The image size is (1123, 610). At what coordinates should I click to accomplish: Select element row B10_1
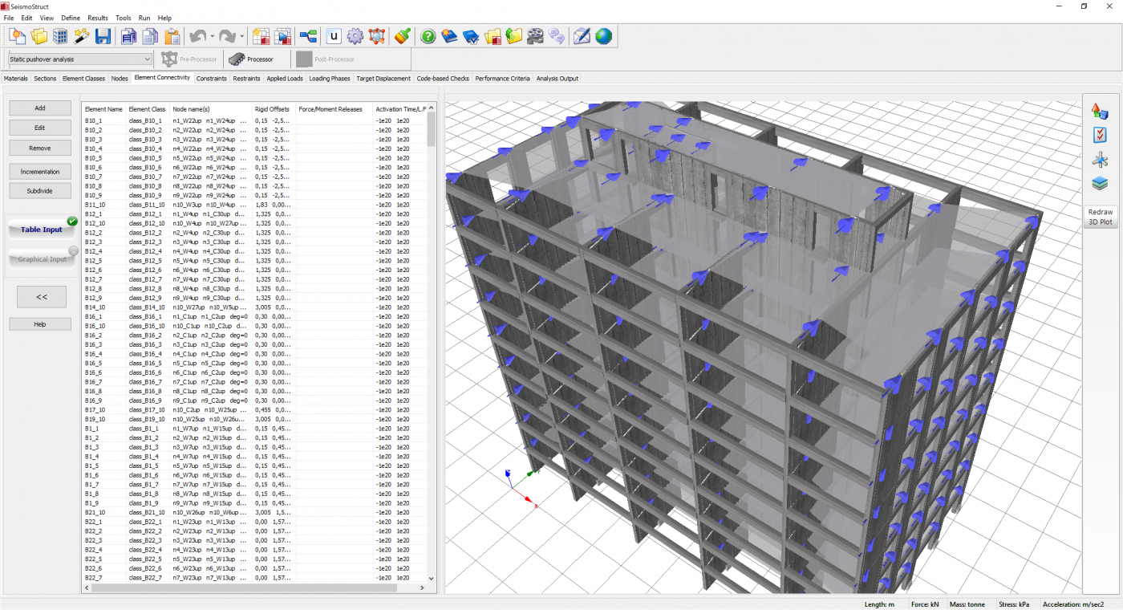[255, 120]
